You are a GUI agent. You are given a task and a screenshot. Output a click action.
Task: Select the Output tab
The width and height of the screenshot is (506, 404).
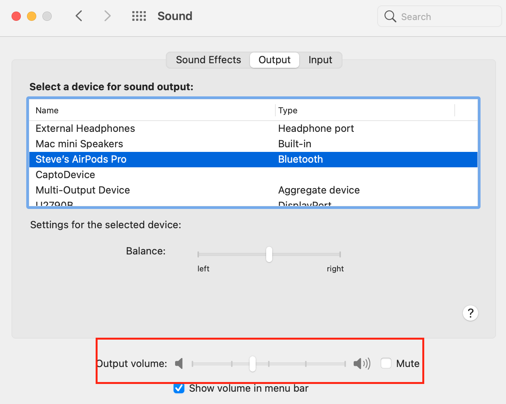click(x=274, y=60)
